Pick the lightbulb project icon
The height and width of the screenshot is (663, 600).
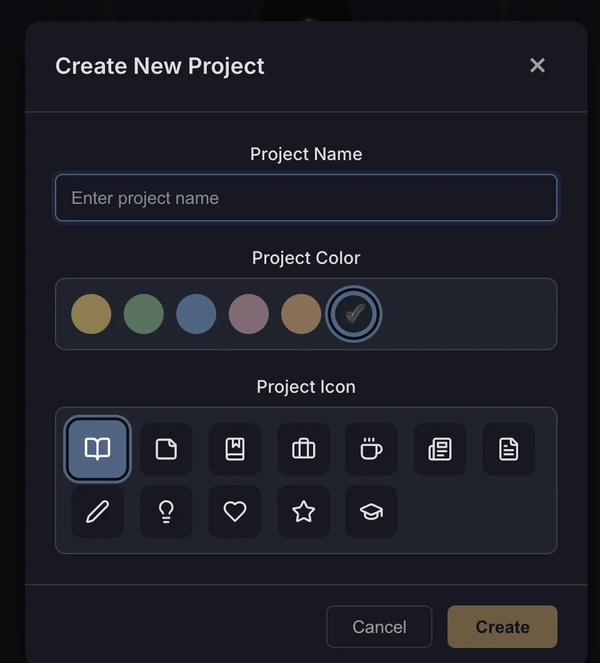(x=166, y=512)
